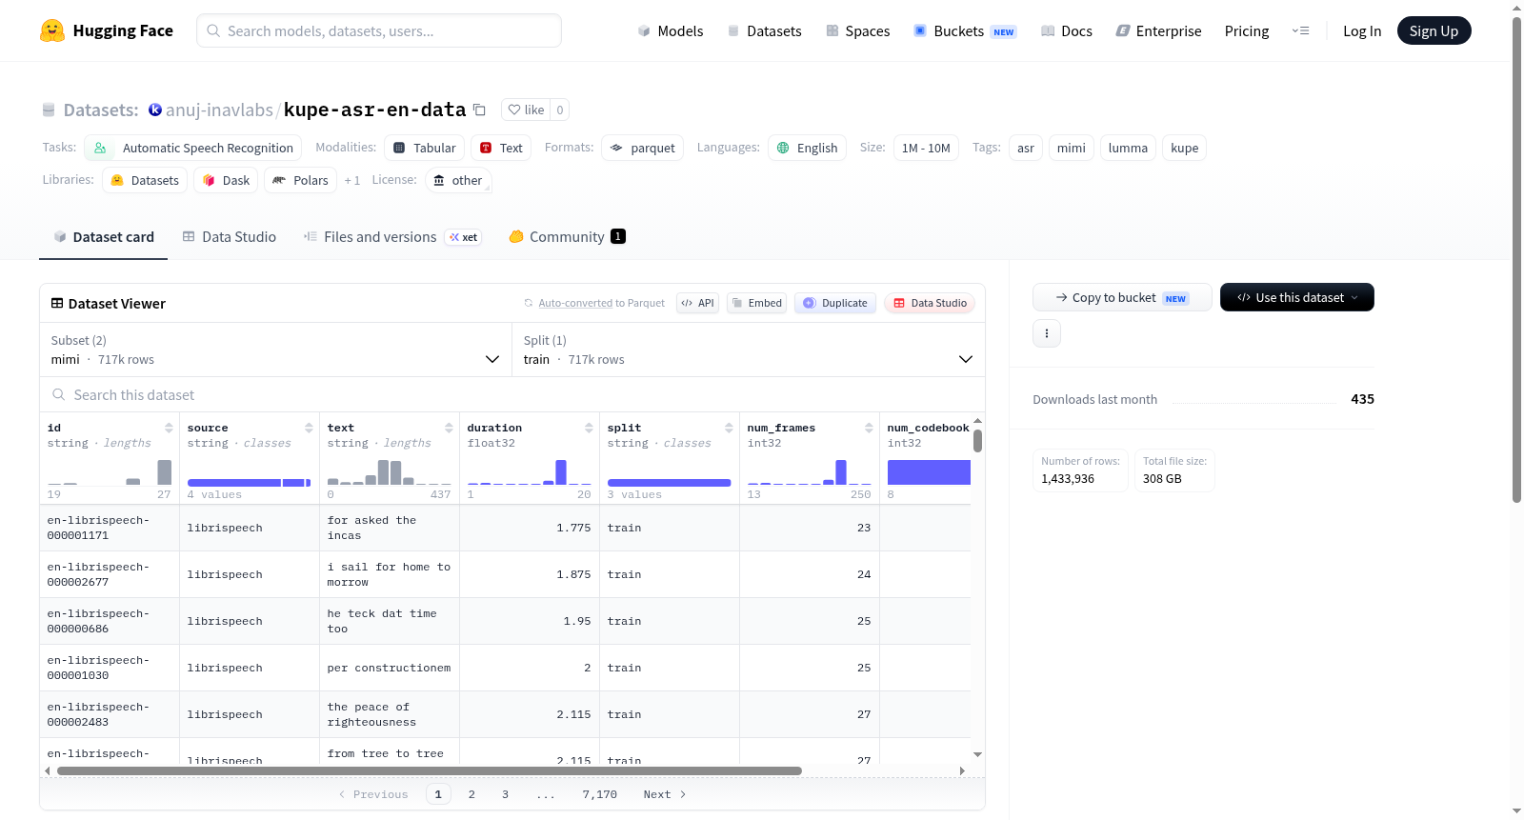The width and height of the screenshot is (1524, 820).
Task: Sort the text column
Action: (x=449, y=428)
